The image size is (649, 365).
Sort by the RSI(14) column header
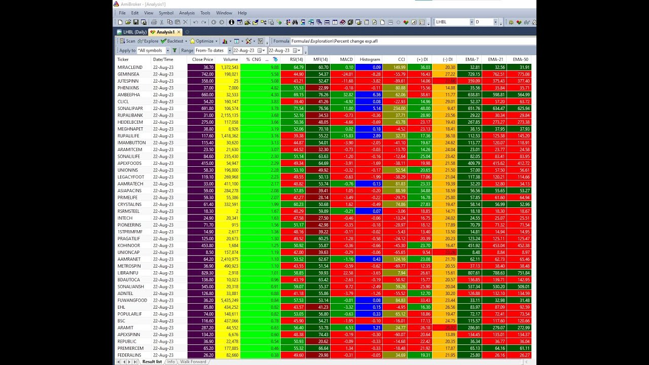pos(296,59)
